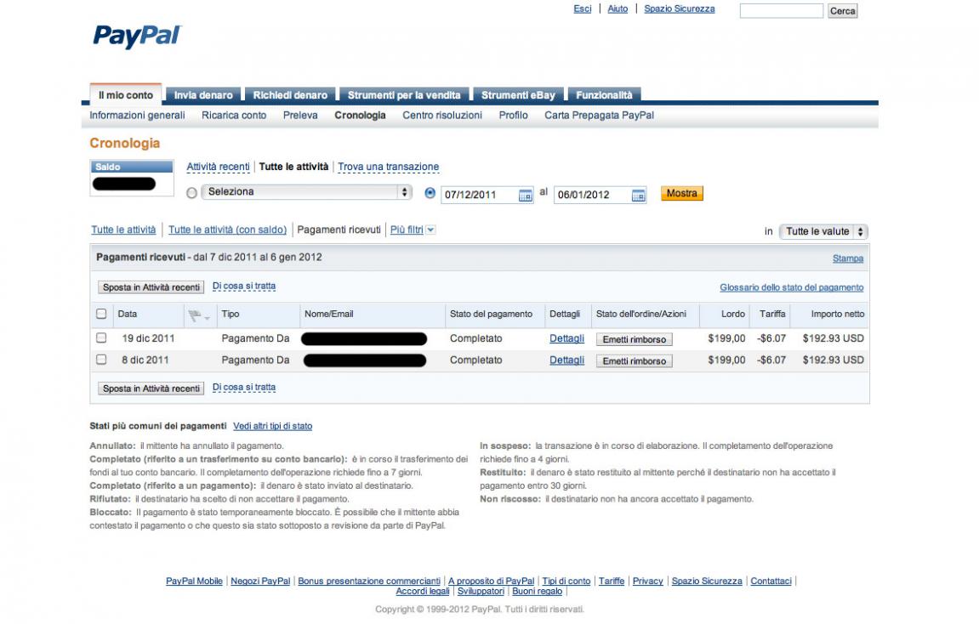Open the Aiuto help link at top
This screenshot has height=624, width=979.
tap(618, 9)
